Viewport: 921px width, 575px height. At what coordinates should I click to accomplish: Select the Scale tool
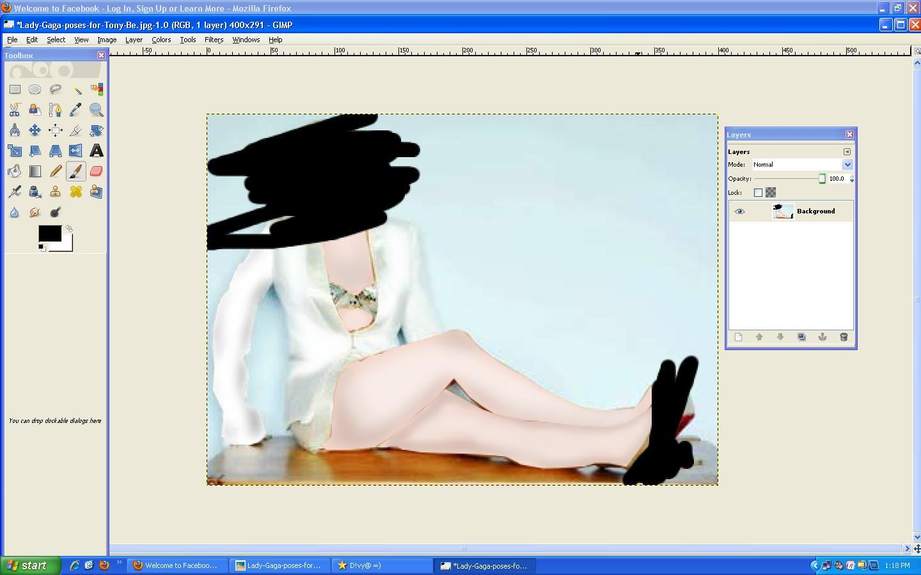click(x=15, y=151)
